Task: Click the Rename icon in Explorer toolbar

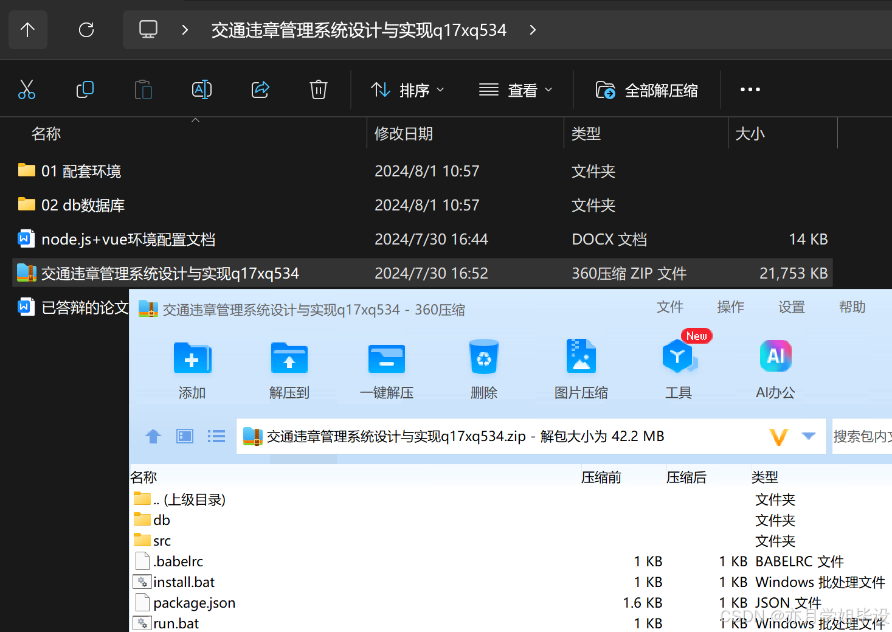Action: [201, 89]
